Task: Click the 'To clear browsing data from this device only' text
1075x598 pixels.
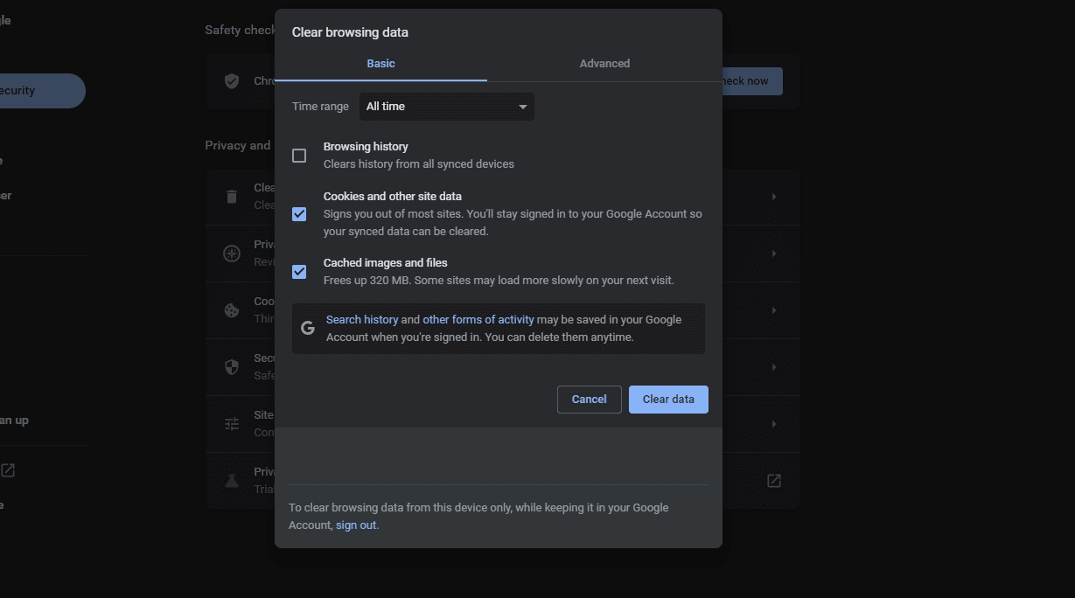Action: click(x=478, y=517)
